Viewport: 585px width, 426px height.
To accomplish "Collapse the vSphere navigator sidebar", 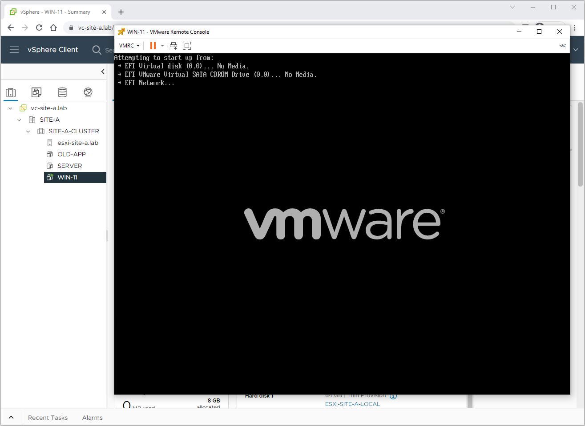I will coord(103,72).
